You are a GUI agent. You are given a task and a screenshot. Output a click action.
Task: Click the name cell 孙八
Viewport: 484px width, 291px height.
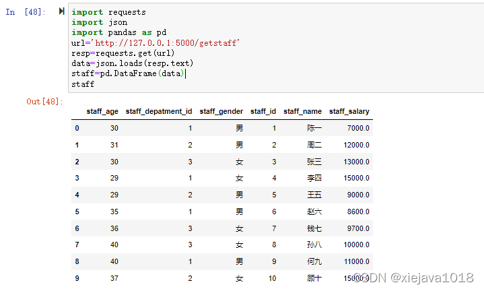[x=314, y=245]
